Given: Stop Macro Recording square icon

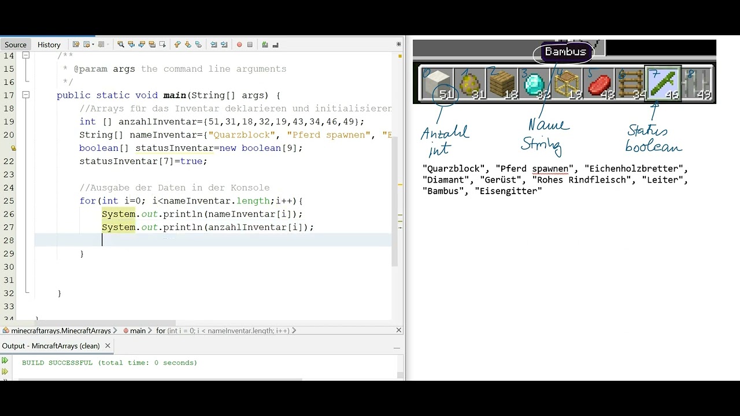Looking at the screenshot, I should (x=250, y=44).
